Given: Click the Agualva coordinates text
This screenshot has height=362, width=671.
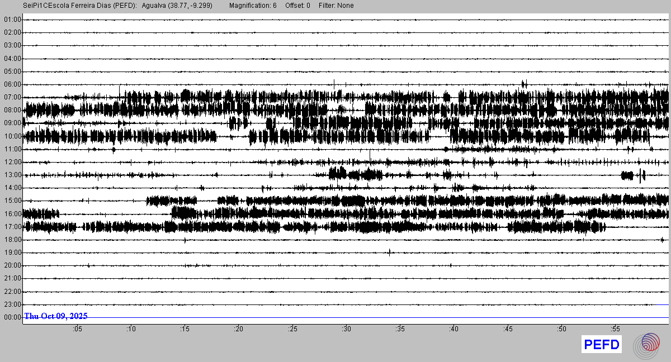Looking at the screenshot, I should pos(177,6).
